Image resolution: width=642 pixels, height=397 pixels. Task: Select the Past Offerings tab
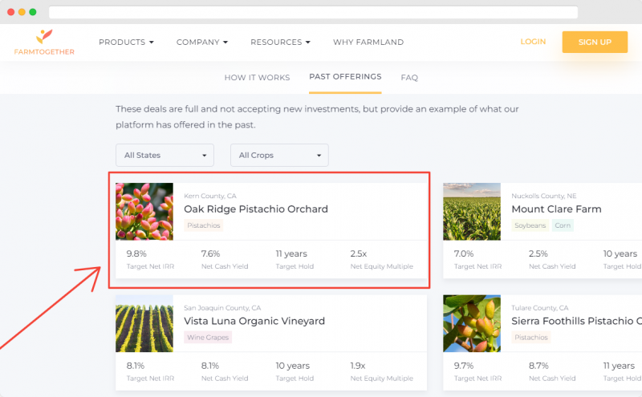[x=345, y=76]
